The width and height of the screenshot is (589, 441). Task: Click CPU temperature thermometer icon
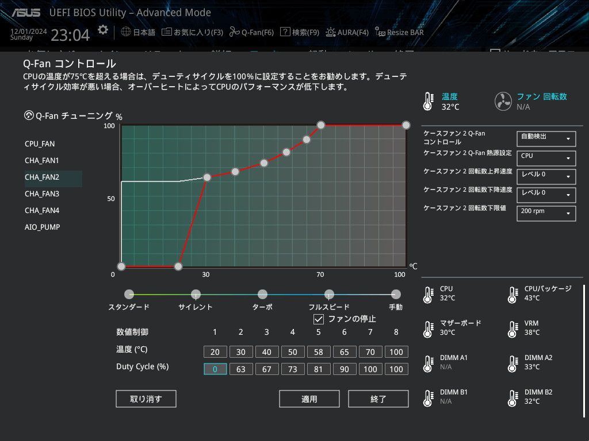coord(428,295)
